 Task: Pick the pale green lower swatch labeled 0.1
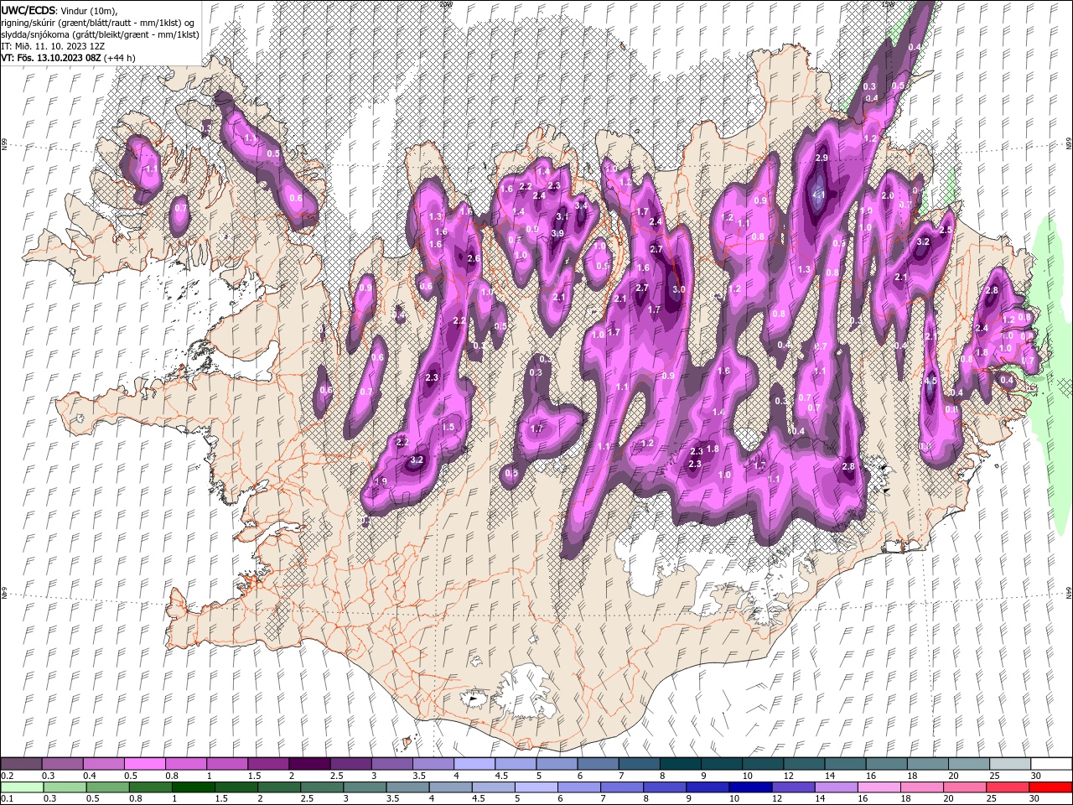[x=21, y=787]
